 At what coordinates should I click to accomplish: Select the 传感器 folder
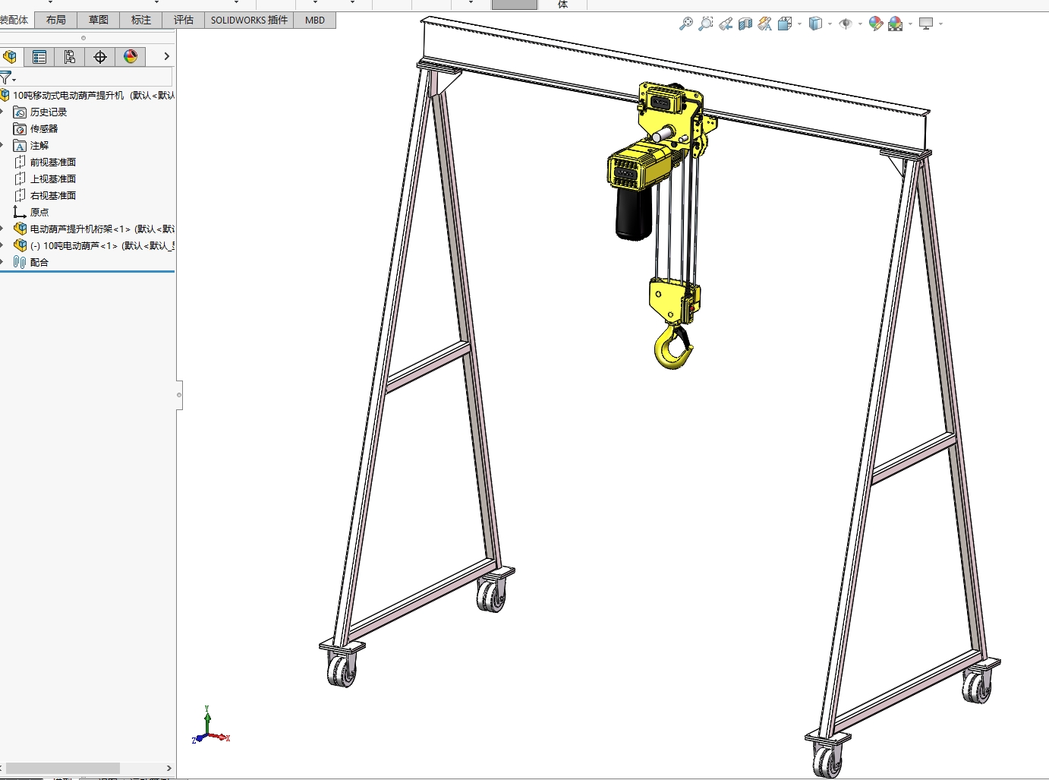tap(36, 129)
